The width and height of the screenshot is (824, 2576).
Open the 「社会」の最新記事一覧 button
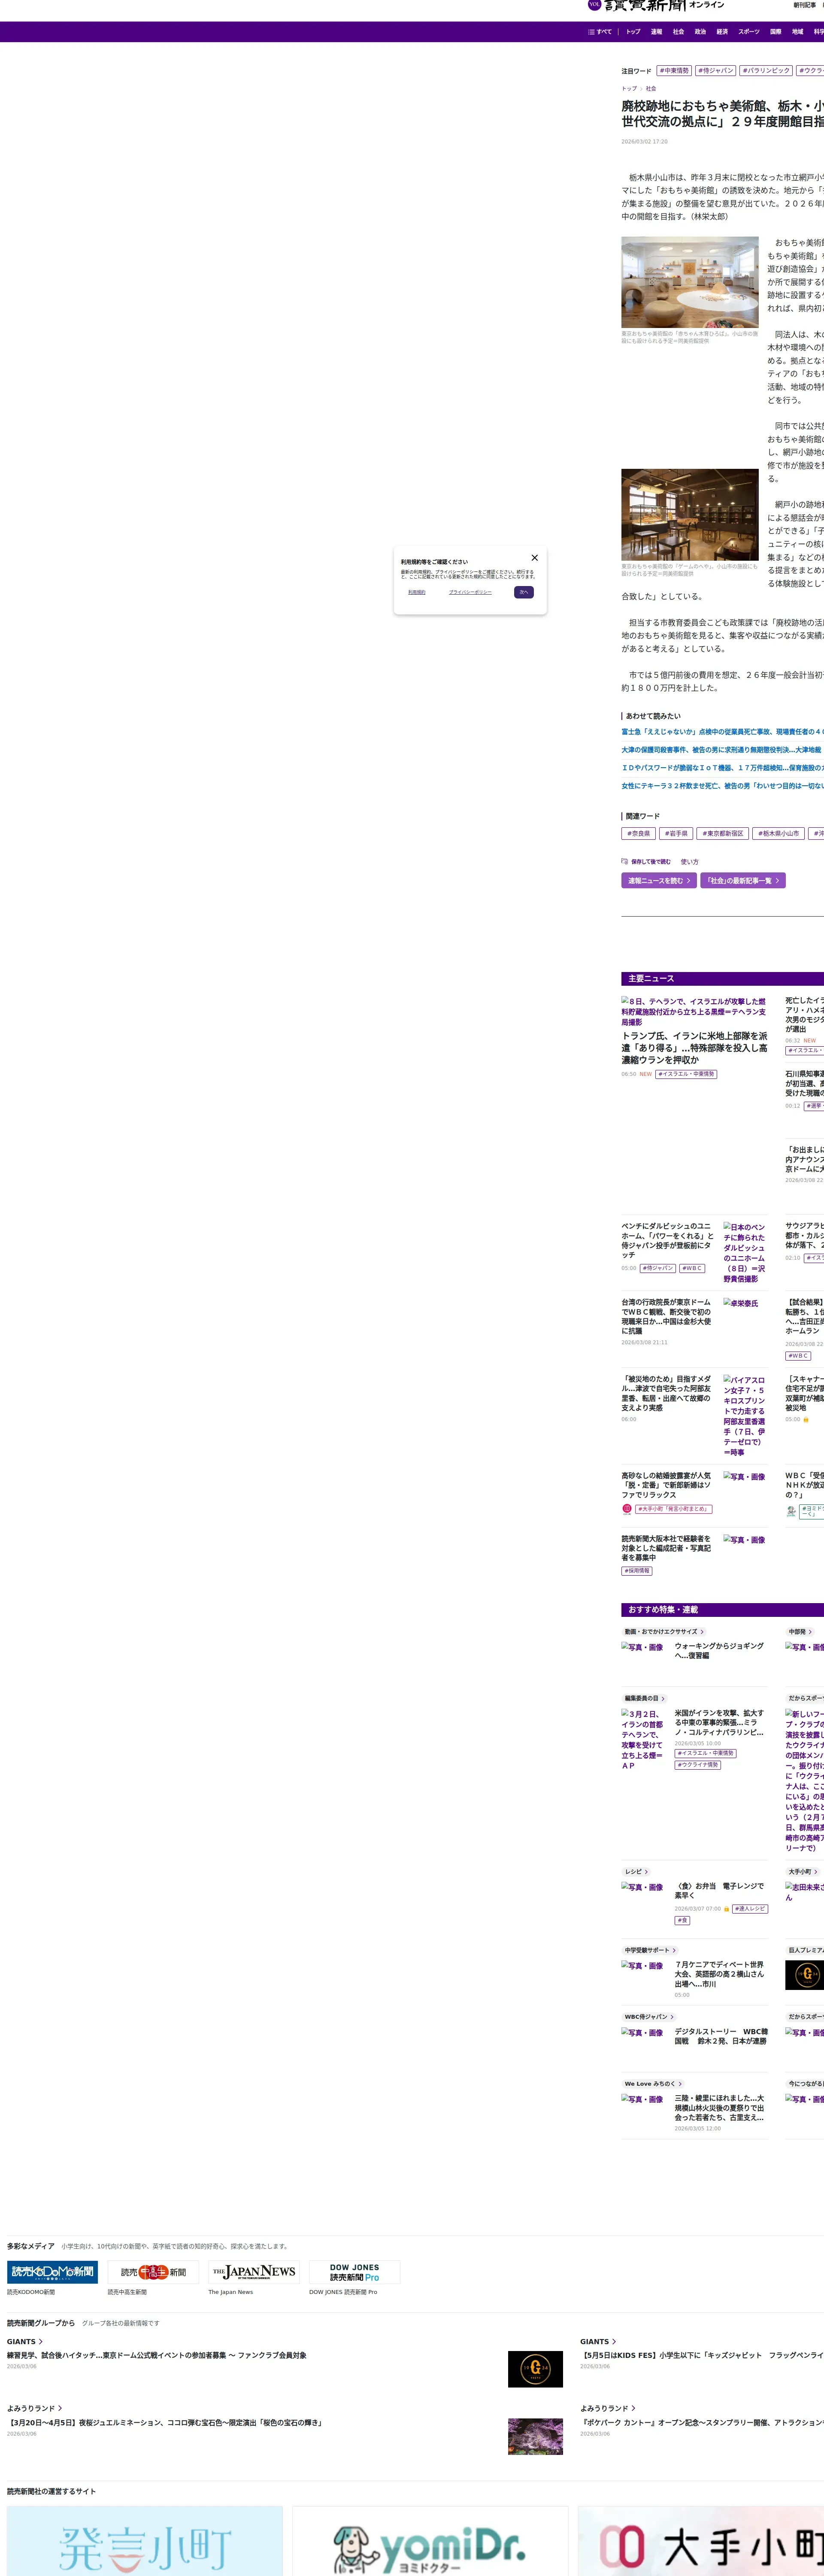point(742,881)
